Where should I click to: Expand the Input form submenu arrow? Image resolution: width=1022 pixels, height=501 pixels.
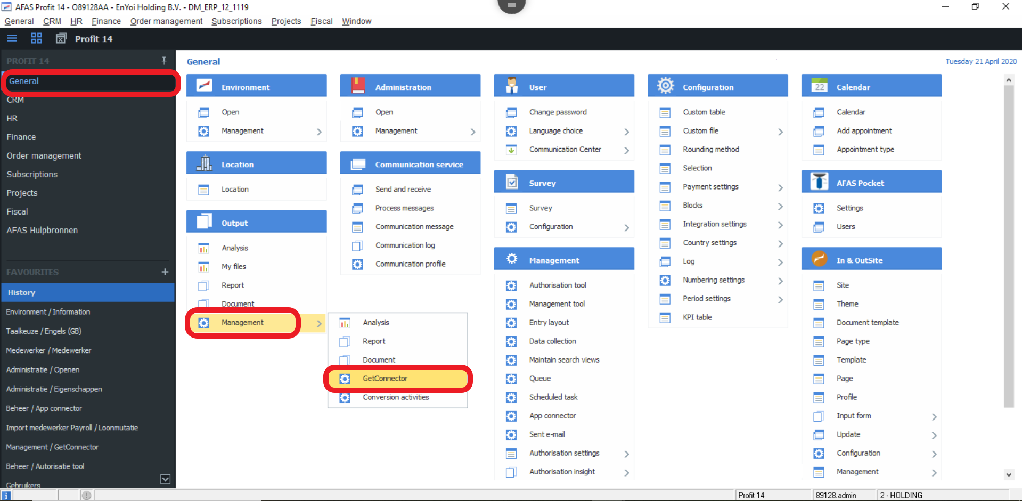point(934,416)
